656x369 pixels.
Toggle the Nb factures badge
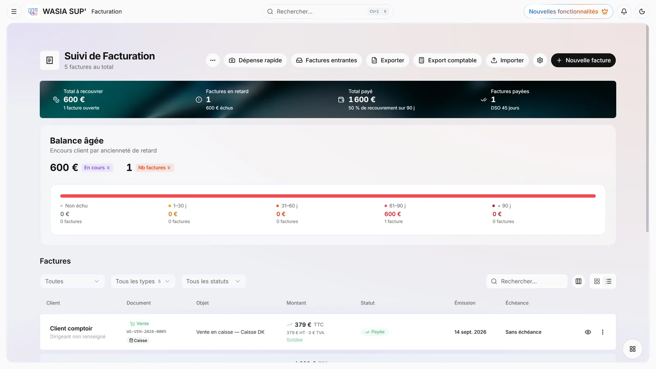point(155,168)
